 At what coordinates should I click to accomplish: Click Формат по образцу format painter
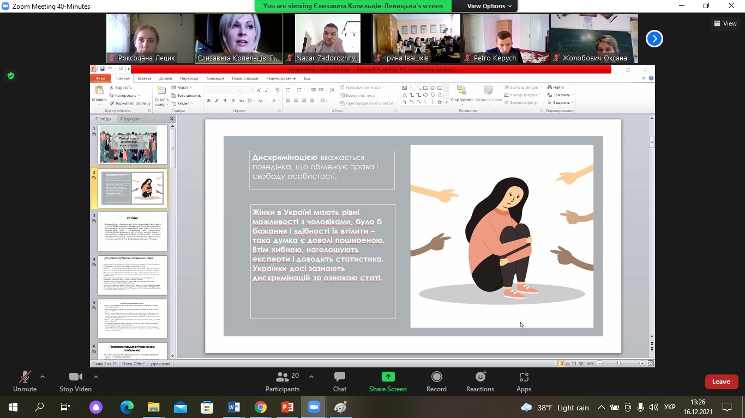130,103
